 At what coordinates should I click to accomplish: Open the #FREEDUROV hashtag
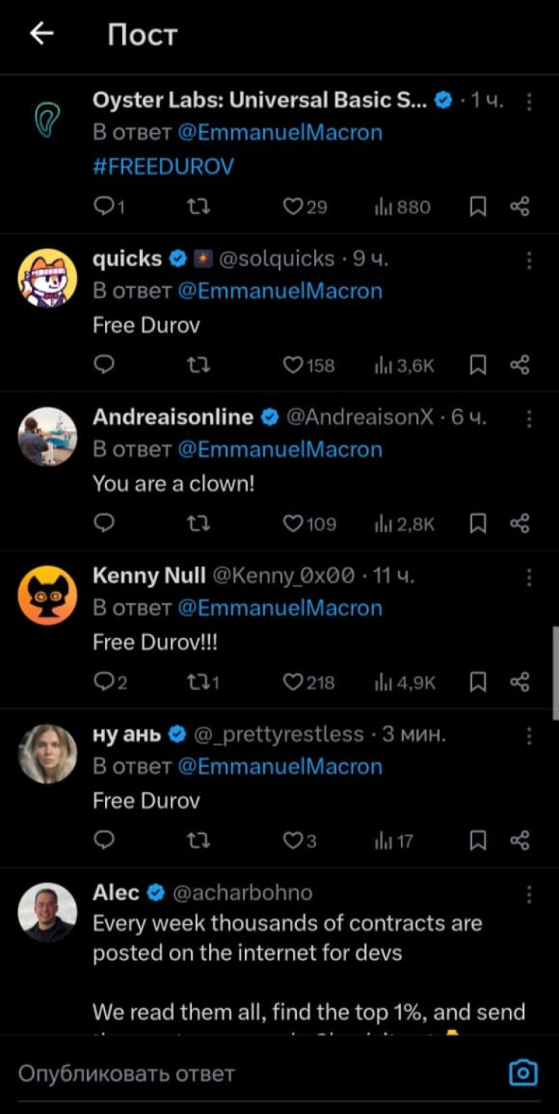163,166
